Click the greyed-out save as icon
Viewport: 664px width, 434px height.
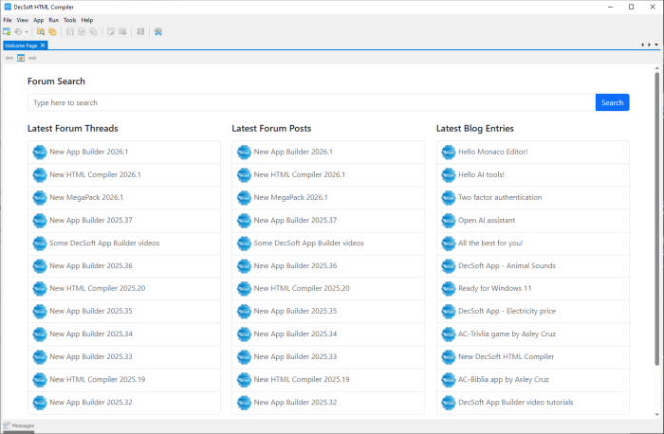pyautogui.click(x=82, y=31)
